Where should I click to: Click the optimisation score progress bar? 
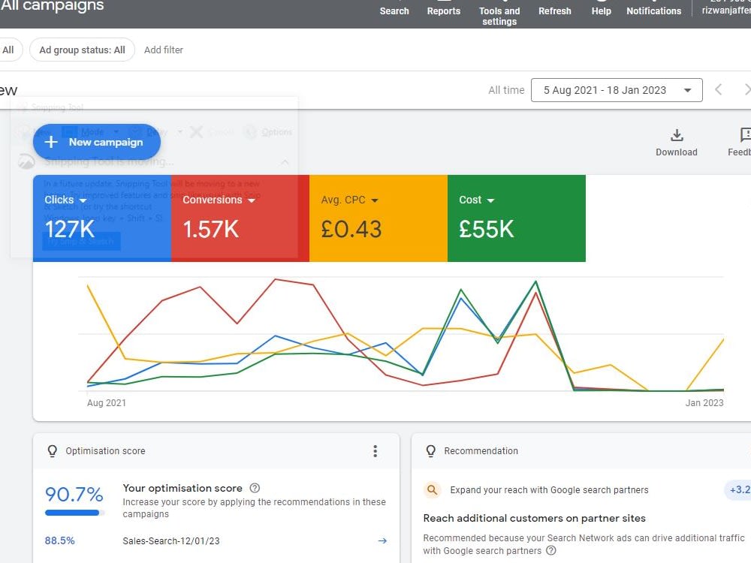(74, 513)
